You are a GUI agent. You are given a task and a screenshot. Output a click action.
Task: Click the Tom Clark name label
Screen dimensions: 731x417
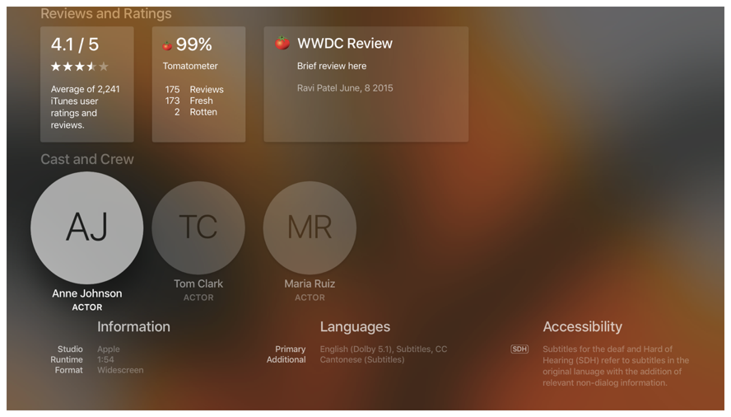(x=198, y=283)
